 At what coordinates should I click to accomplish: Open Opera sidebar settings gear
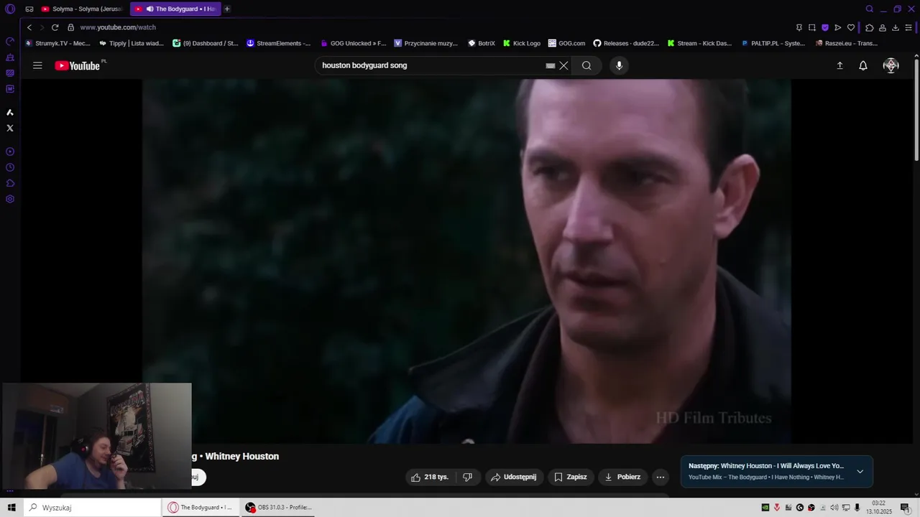10,199
